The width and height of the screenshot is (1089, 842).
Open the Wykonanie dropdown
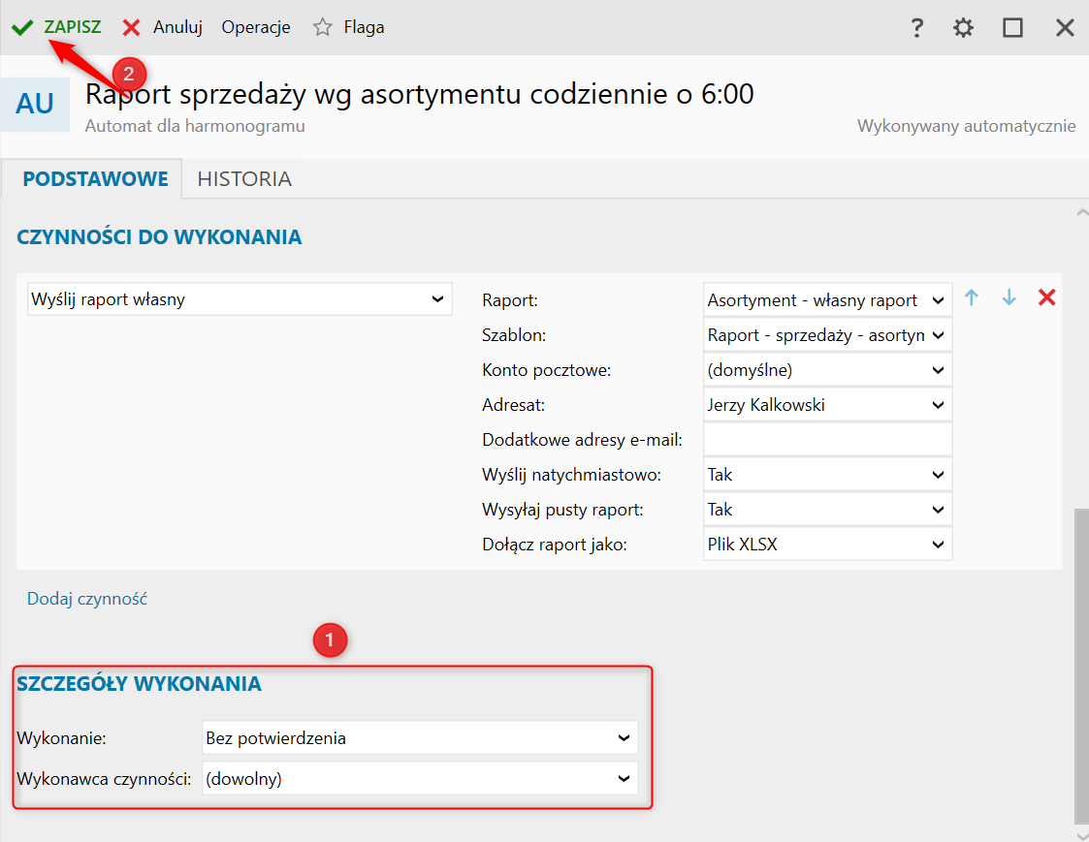point(420,738)
